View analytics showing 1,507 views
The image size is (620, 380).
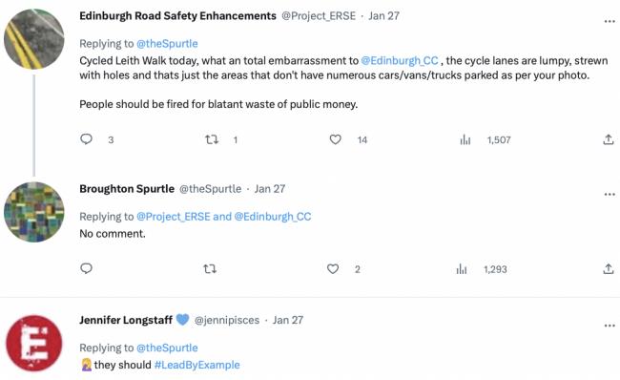465,139
